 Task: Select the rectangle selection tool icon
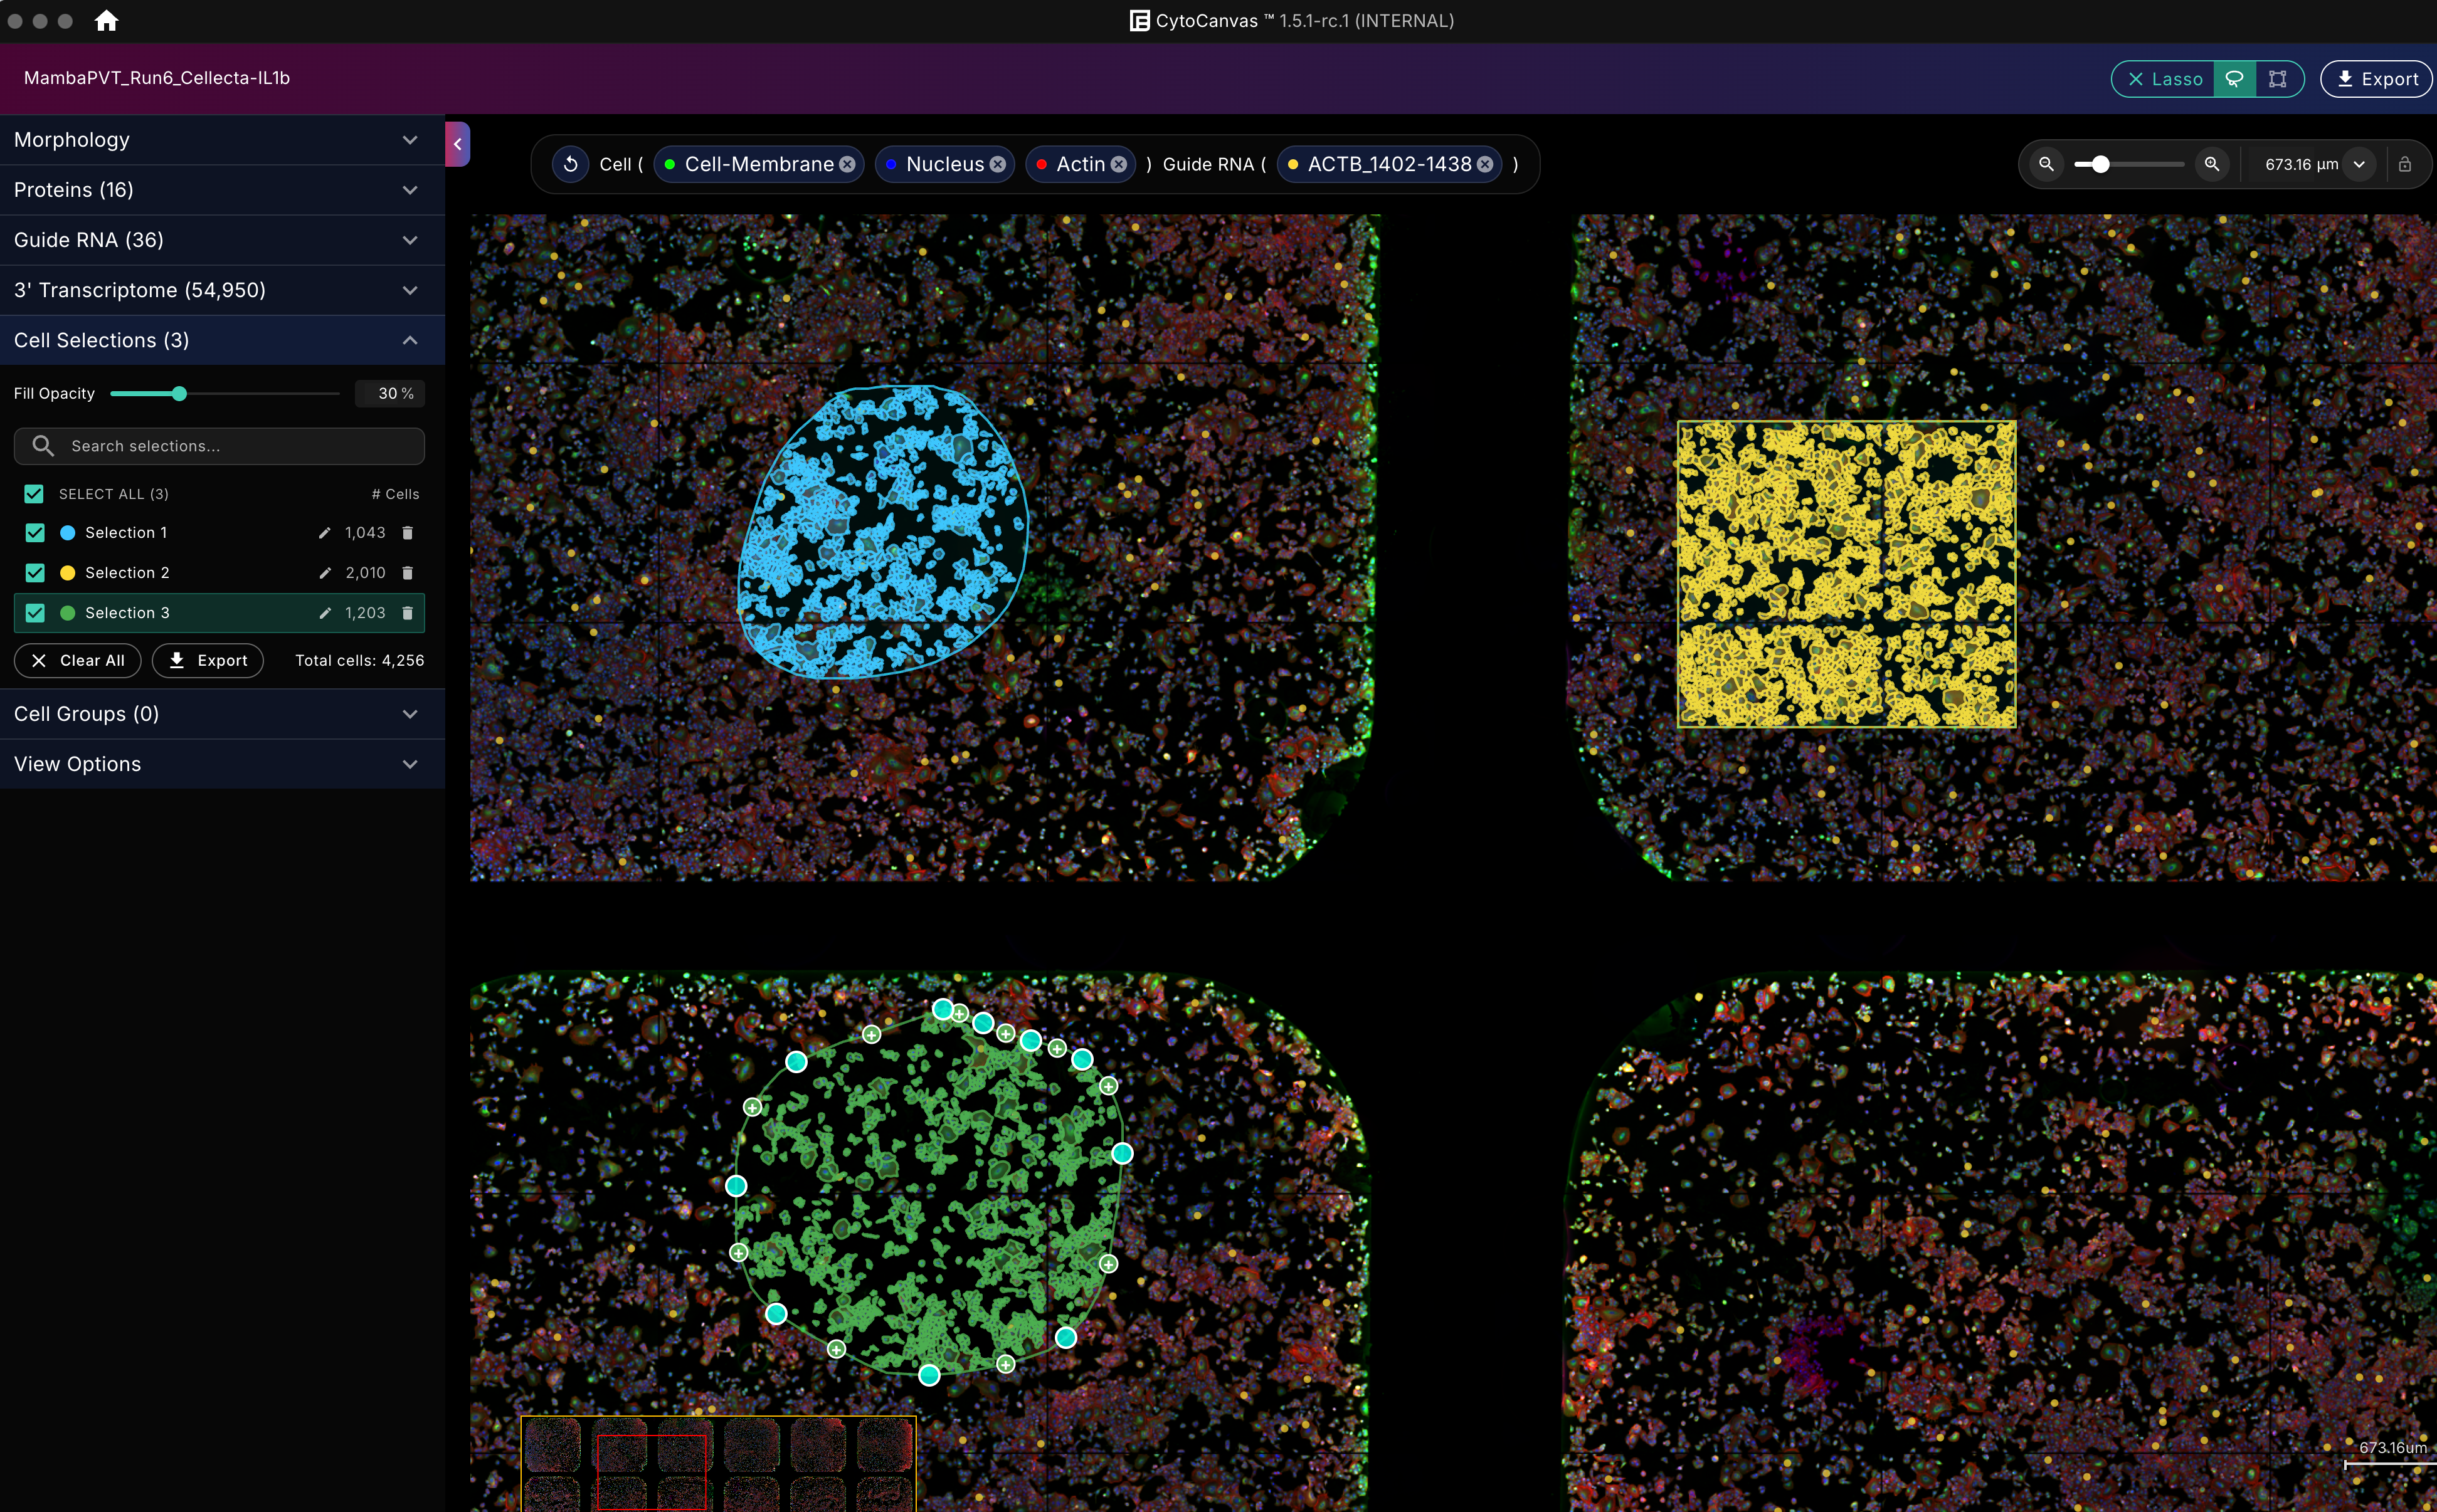pos(2278,79)
